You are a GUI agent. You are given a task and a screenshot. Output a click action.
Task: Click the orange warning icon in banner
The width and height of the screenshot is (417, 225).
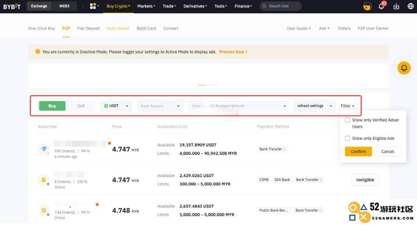(x=37, y=51)
